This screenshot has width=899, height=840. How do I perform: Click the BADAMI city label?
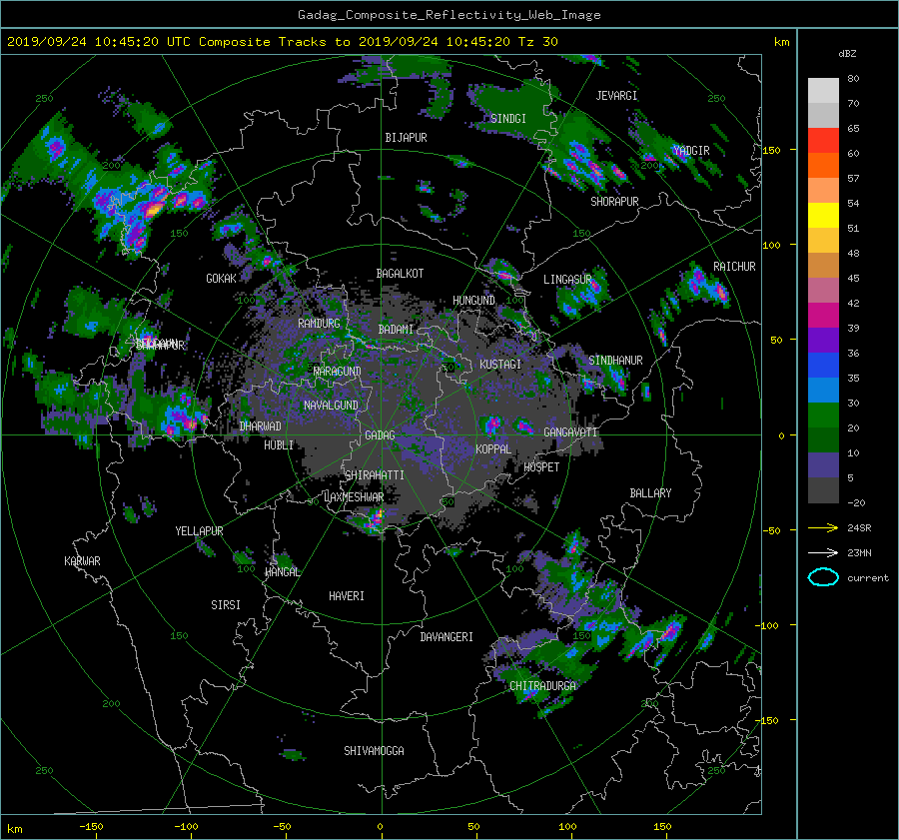[x=396, y=330]
